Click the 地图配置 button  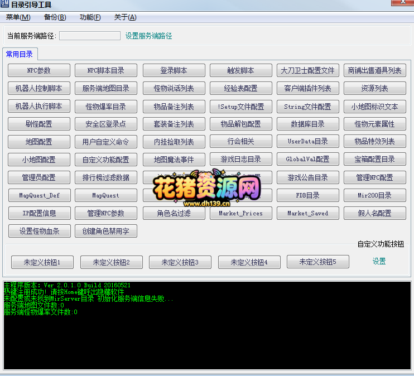[x=39, y=142]
